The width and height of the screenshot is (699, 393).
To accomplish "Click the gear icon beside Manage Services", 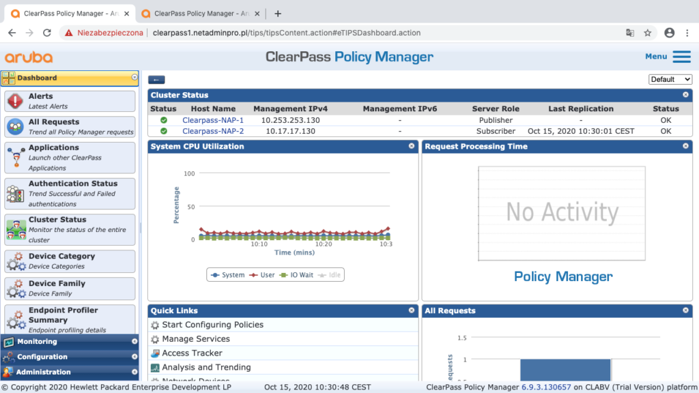I will (155, 340).
